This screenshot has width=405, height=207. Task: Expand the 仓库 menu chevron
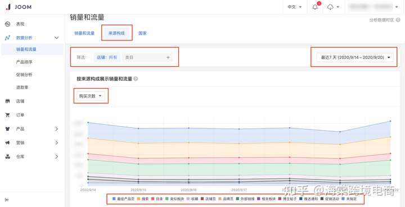click(57, 157)
